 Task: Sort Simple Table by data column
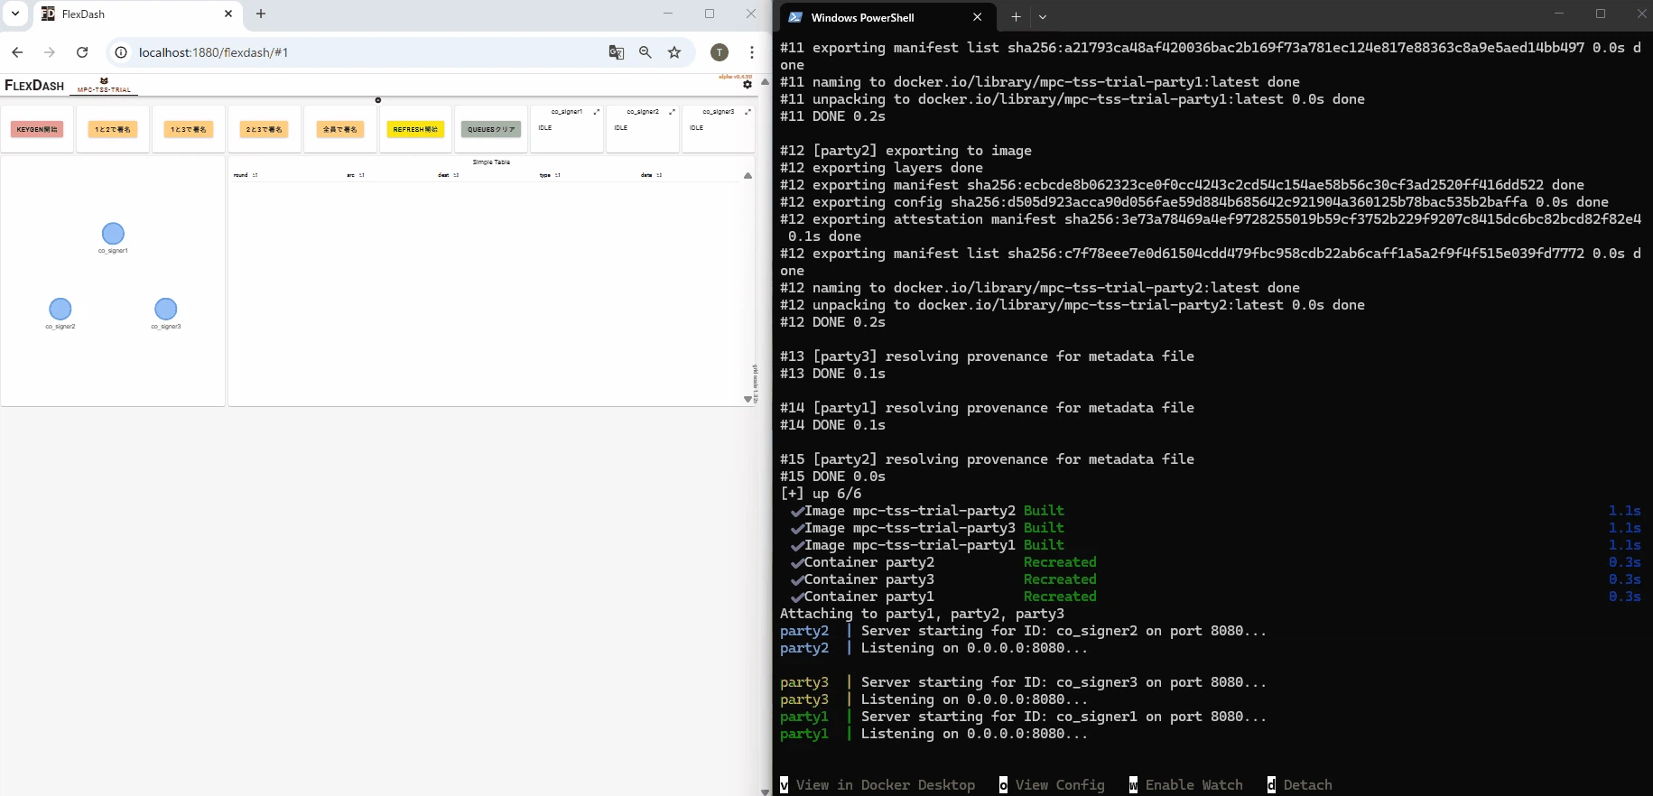click(651, 175)
